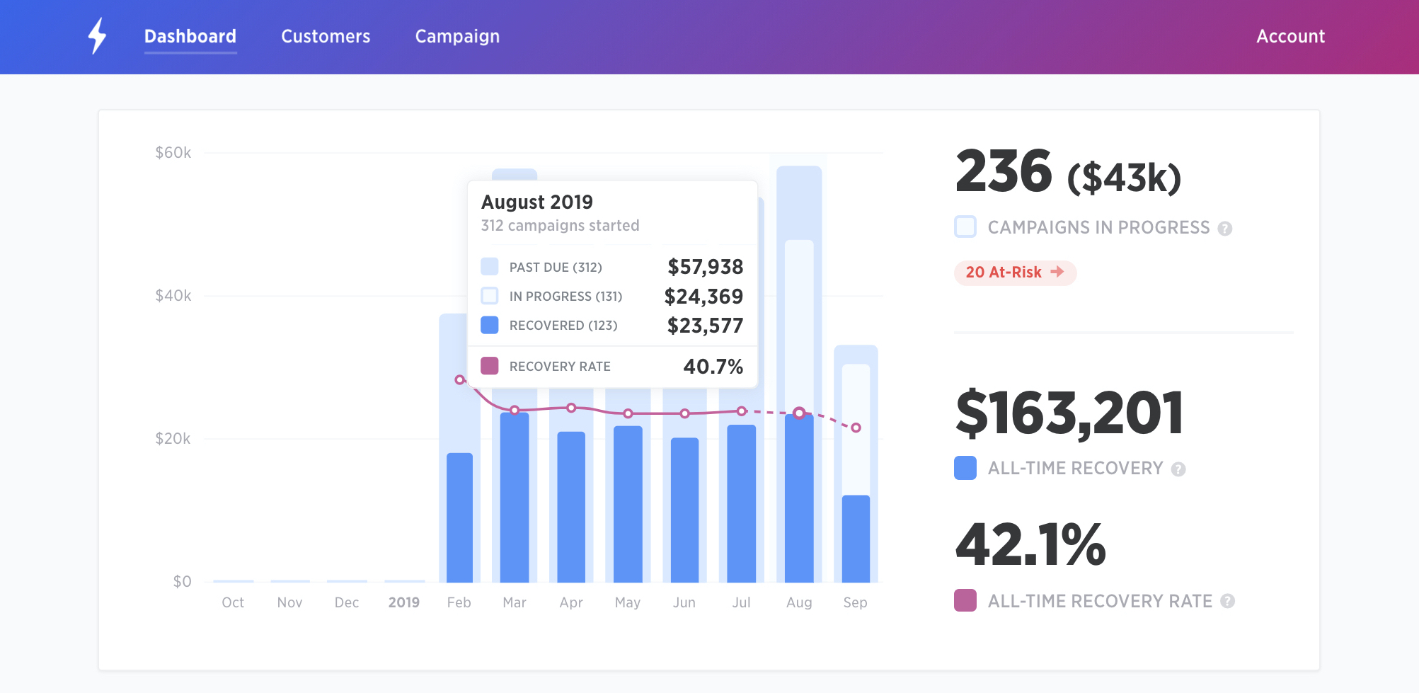This screenshot has width=1419, height=693.
Task: Click the blue All-Time Recovery legend square
Action: [965, 467]
